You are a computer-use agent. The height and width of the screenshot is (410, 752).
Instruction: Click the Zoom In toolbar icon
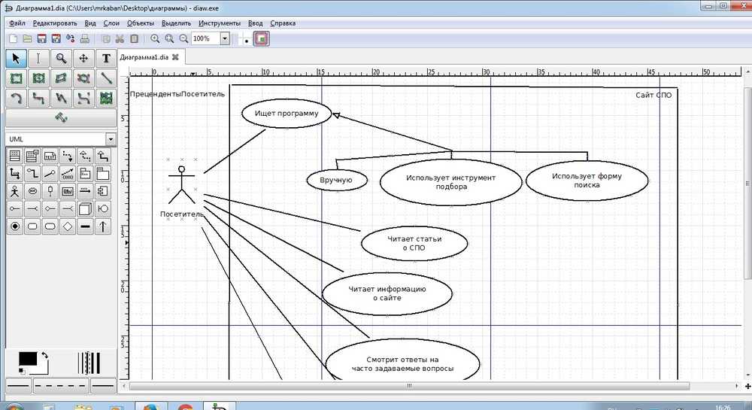click(x=155, y=38)
